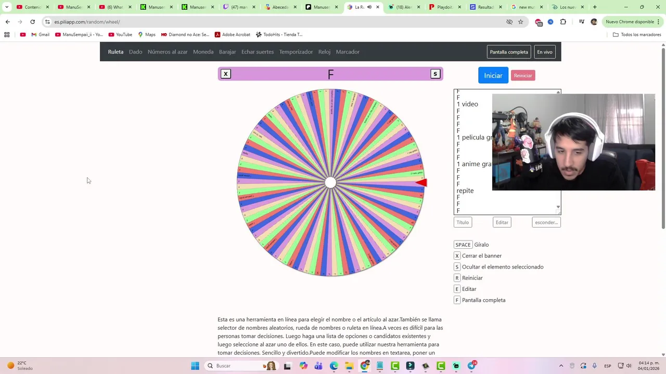Open the Adobe Acrobat bookmark

coord(233,35)
